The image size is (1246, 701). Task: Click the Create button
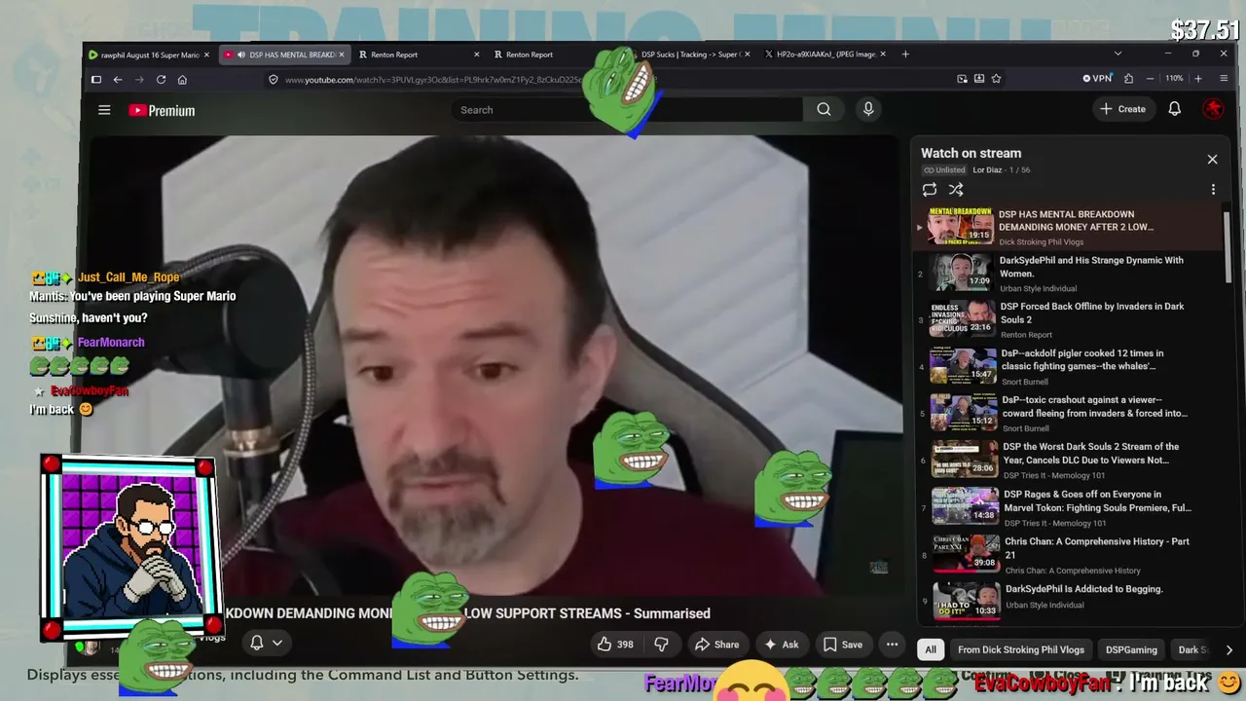(1122, 109)
